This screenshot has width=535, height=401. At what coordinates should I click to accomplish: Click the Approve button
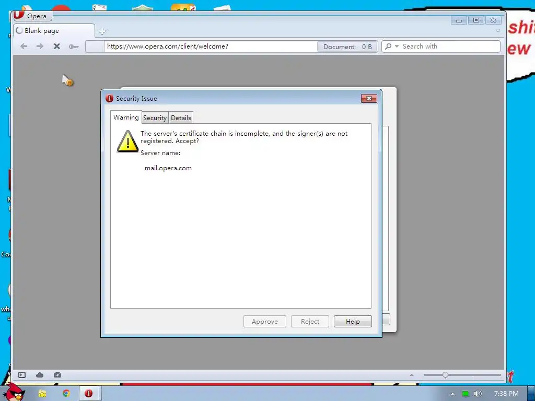265,321
